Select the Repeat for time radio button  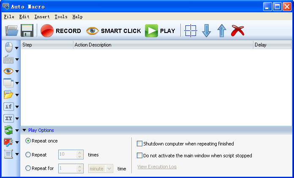tap(28, 168)
